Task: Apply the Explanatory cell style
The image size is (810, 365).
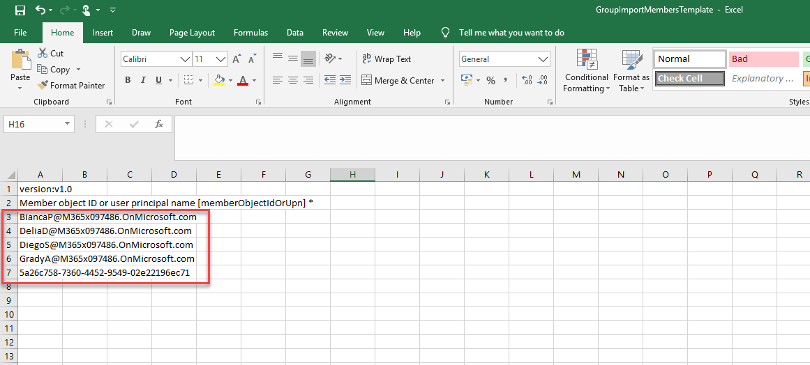Action: [763, 78]
